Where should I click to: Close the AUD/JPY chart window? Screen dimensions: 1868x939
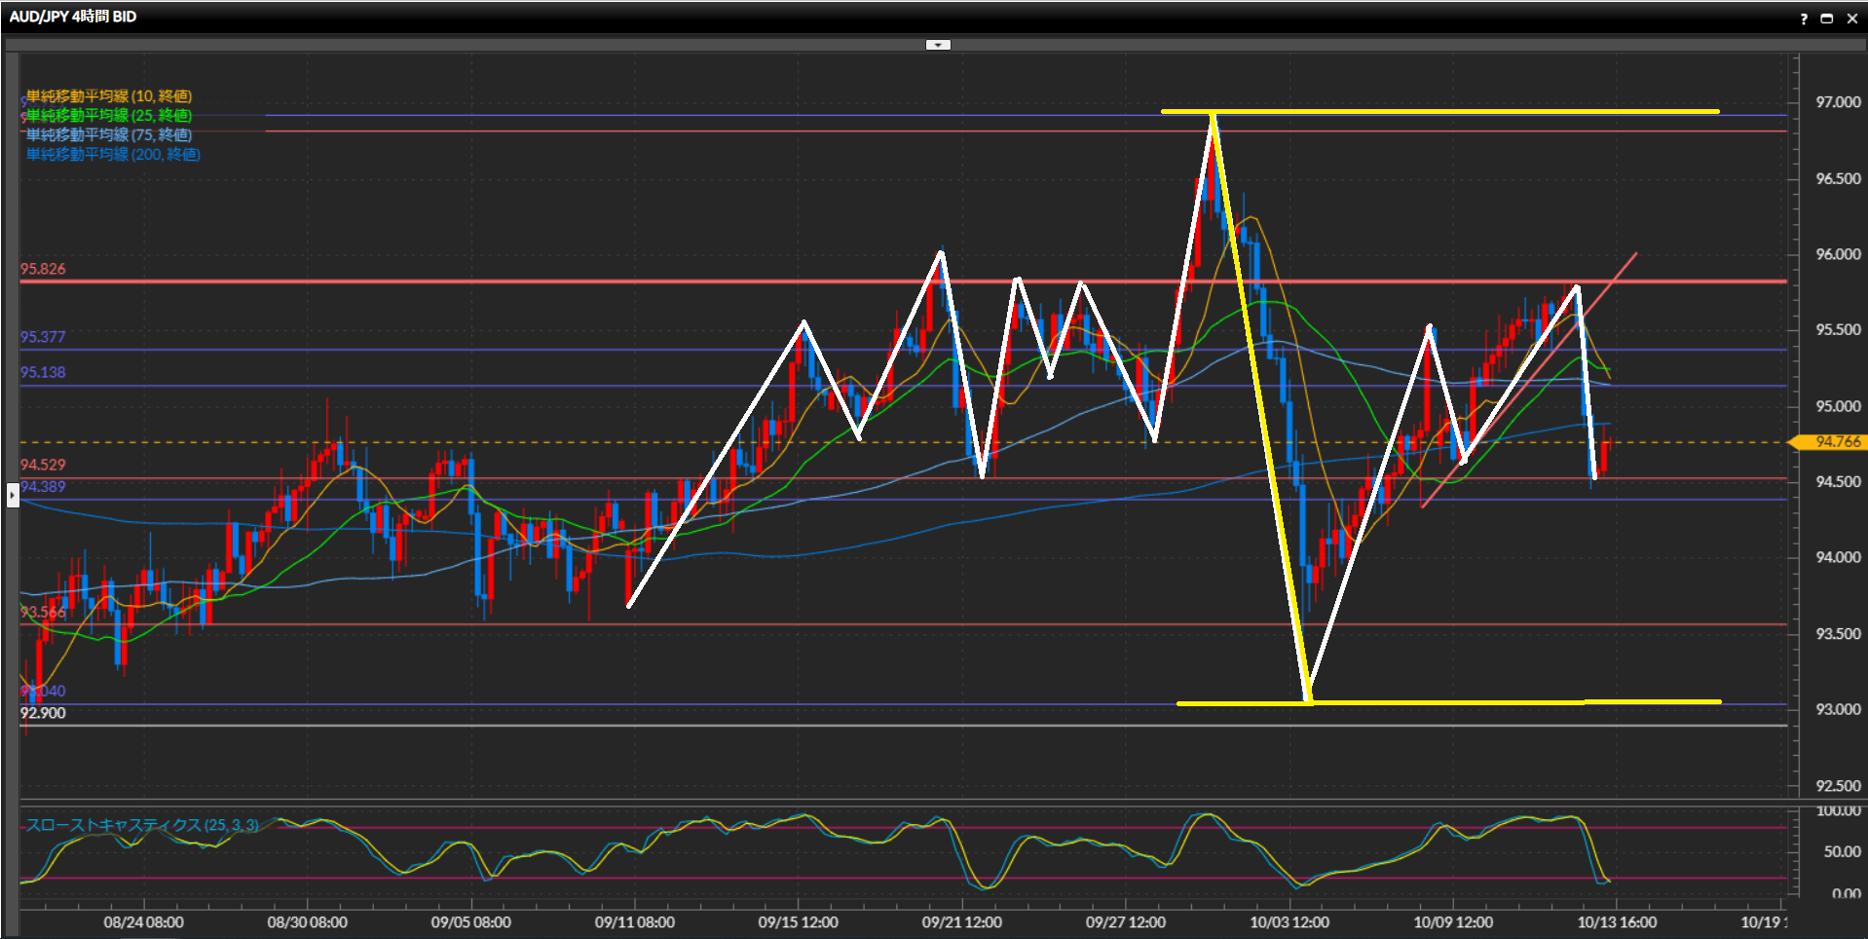coord(1851,19)
